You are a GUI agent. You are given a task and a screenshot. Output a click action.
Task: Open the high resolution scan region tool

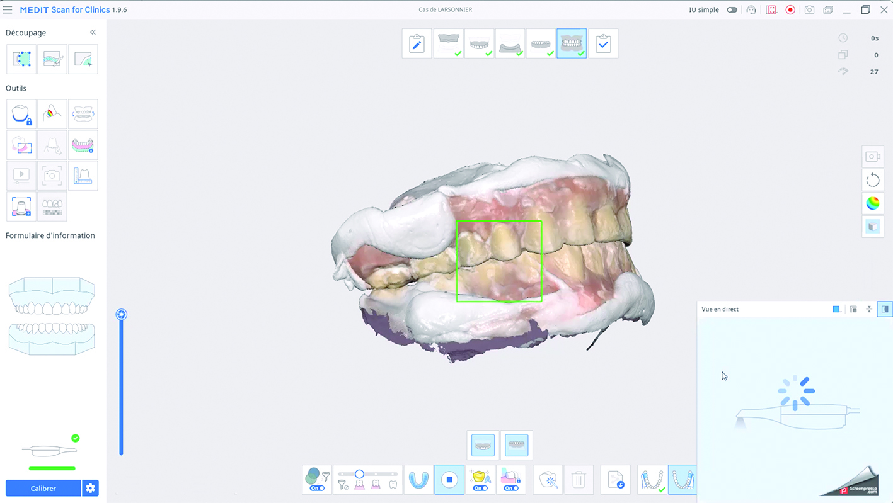click(x=21, y=145)
